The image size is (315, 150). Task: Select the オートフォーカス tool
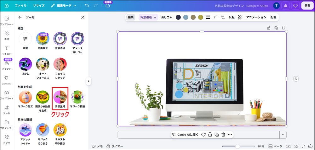(43, 68)
